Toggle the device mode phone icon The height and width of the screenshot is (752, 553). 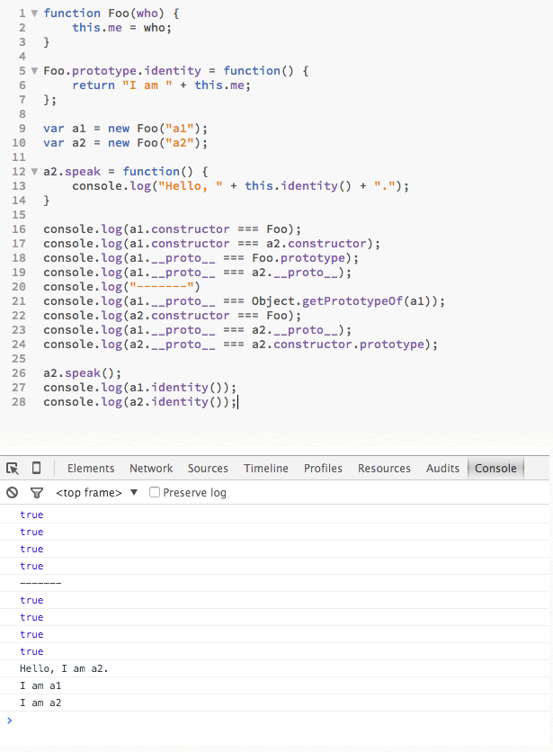coord(37,468)
